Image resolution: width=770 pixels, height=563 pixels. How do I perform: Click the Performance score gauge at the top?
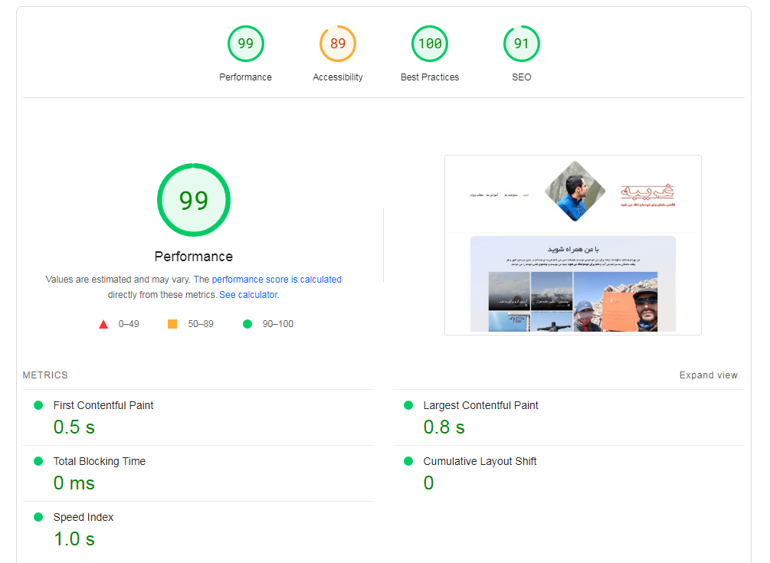pyautogui.click(x=245, y=44)
